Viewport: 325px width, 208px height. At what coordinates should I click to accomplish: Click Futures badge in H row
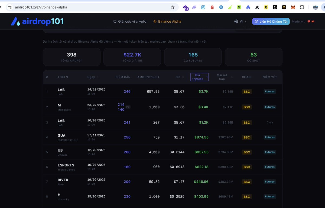tap(270, 197)
